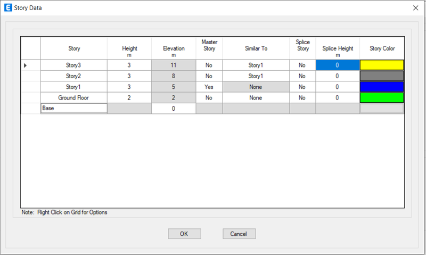
Task: Toggle Splice Story for Ground Floor
Action: point(302,98)
